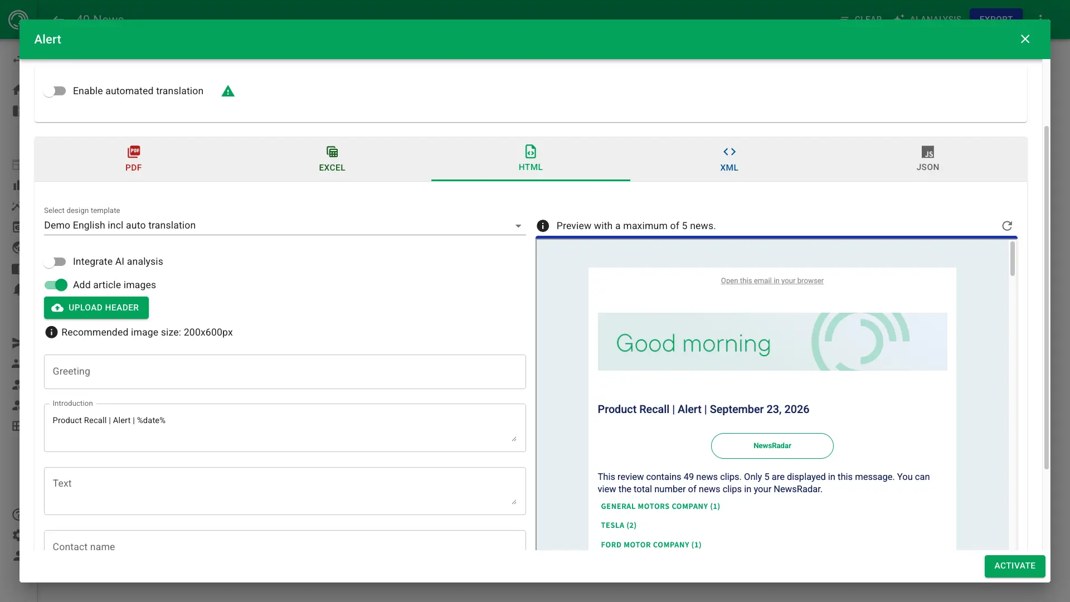Click the UPLOAD HEADER button
1070x602 pixels.
pos(96,308)
